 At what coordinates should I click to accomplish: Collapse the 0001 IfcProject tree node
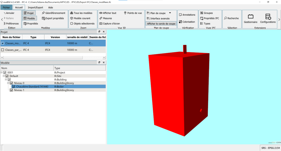[2, 73]
